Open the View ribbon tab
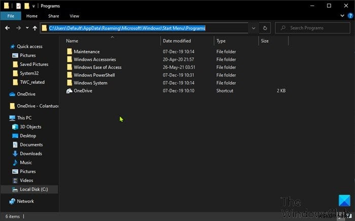355x221 pixels. coord(74,16)
